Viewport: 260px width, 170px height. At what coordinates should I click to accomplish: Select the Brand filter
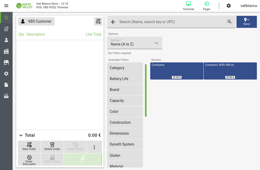coord(125,89)
